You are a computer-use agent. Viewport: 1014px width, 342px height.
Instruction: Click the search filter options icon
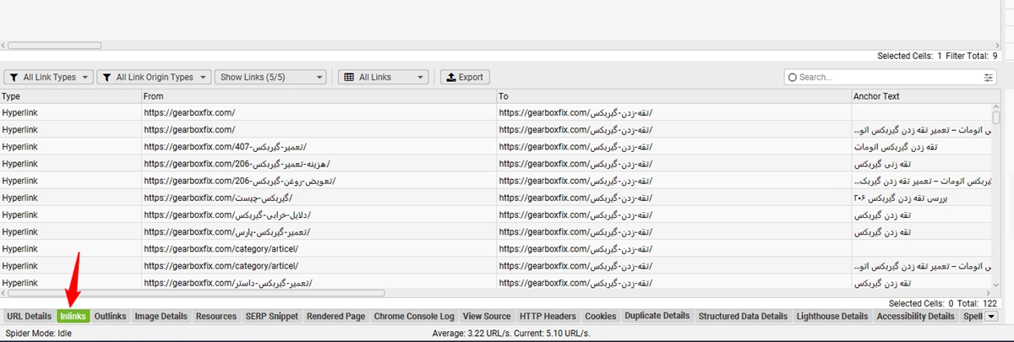989,77
